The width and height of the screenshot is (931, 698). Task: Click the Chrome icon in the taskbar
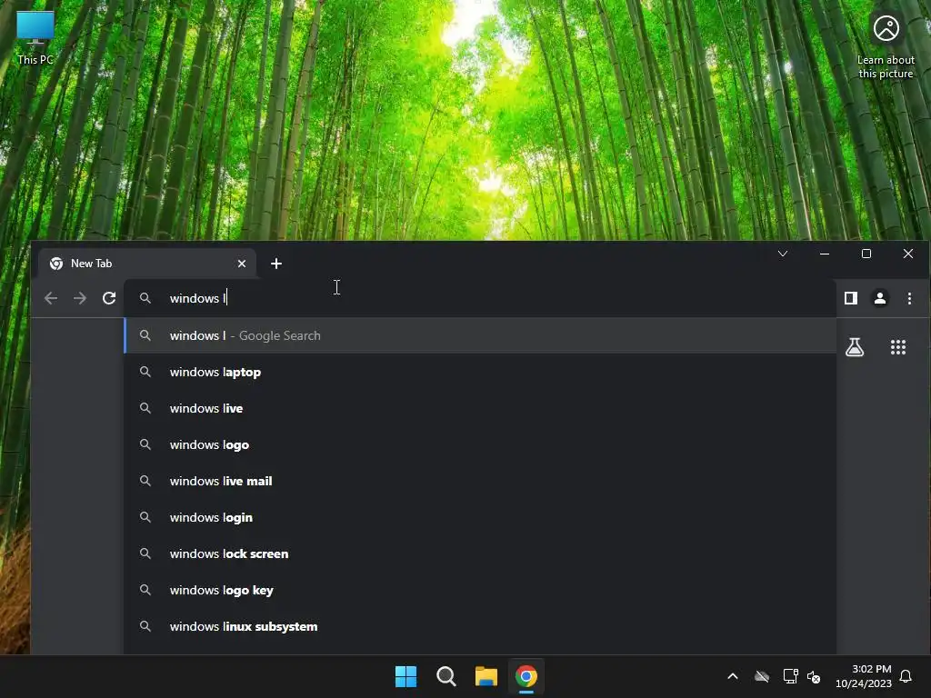(x=526, y=676)
